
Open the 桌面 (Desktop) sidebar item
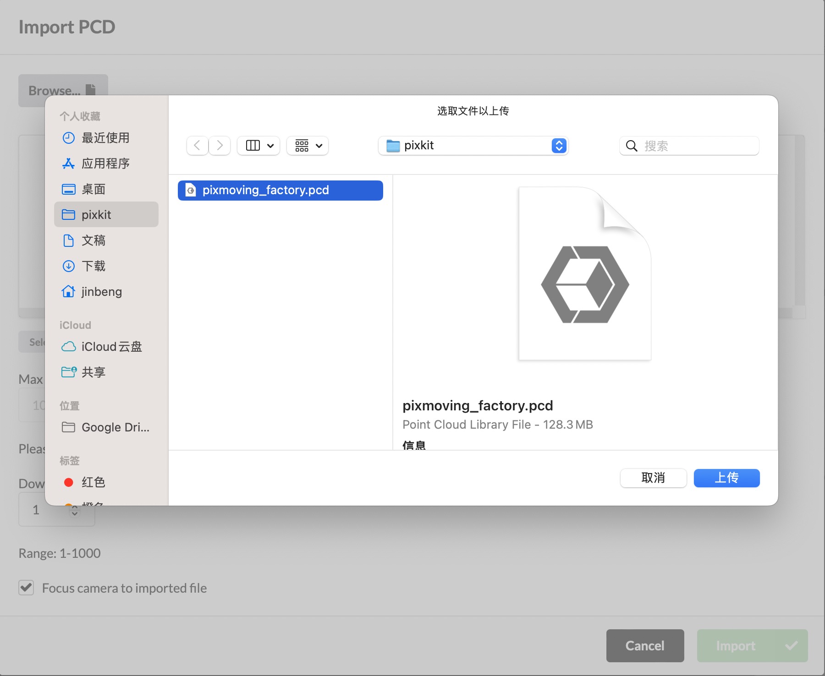point(94,189)
